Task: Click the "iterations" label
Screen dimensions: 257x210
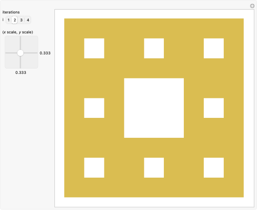Action: (11, 12)
